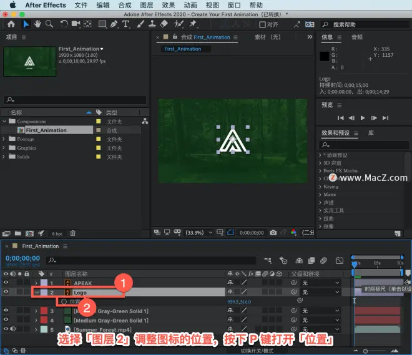The image size is (412, 355).
Task: Switch to the 库 tab
Action: tap(371, 133)
